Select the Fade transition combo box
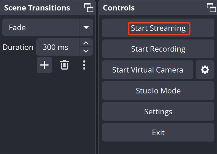This screenshot has width=217, height=154. pos(41,27)
